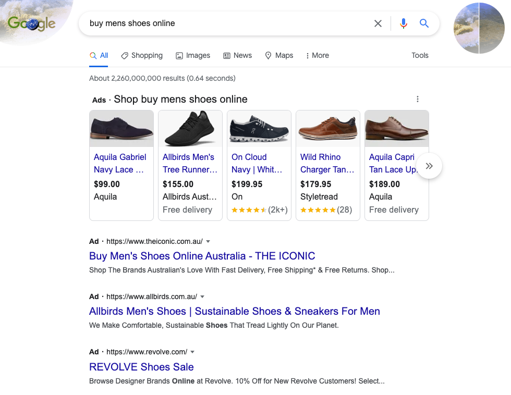Click the THE ICONIC ad description text
This screenshot has width=511, height=395.
click(242, 270)
